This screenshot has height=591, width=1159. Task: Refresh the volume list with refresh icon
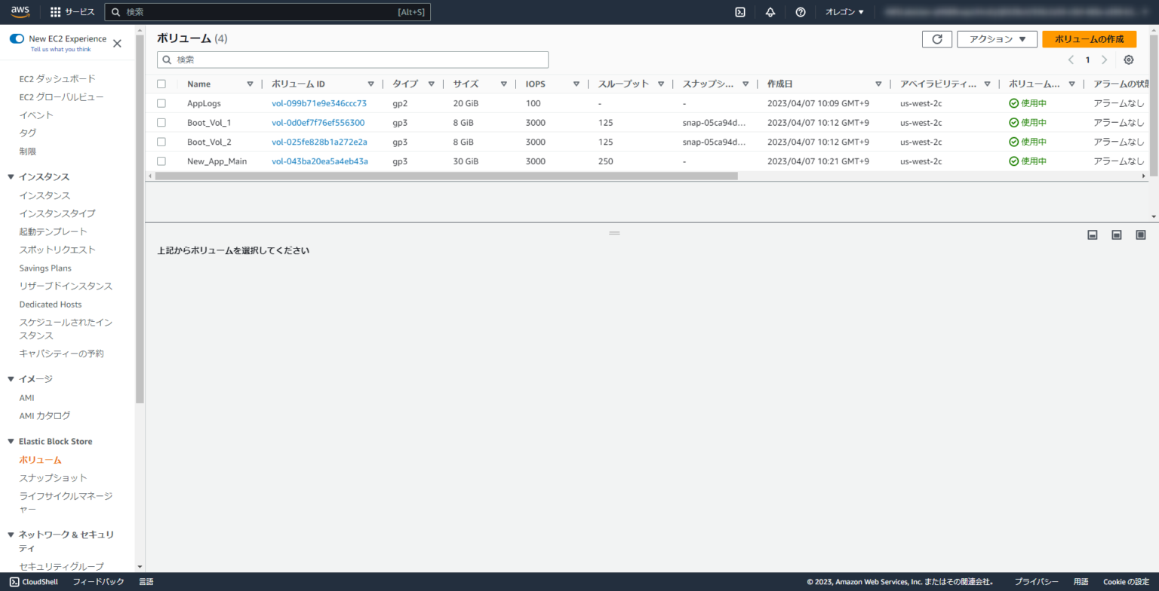[x=936, y=38]
